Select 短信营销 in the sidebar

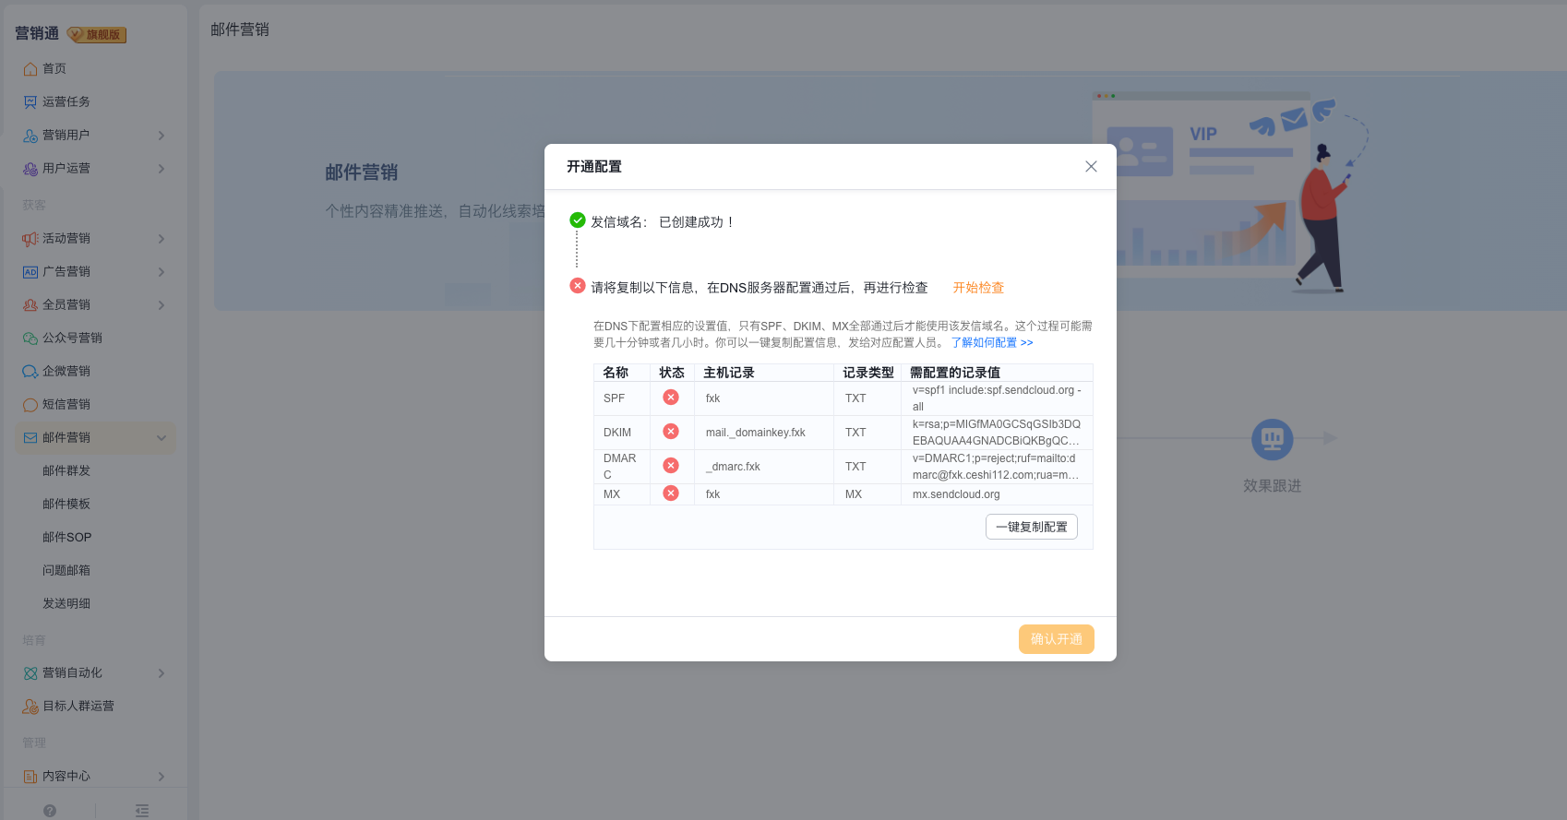tap(66, 405)
